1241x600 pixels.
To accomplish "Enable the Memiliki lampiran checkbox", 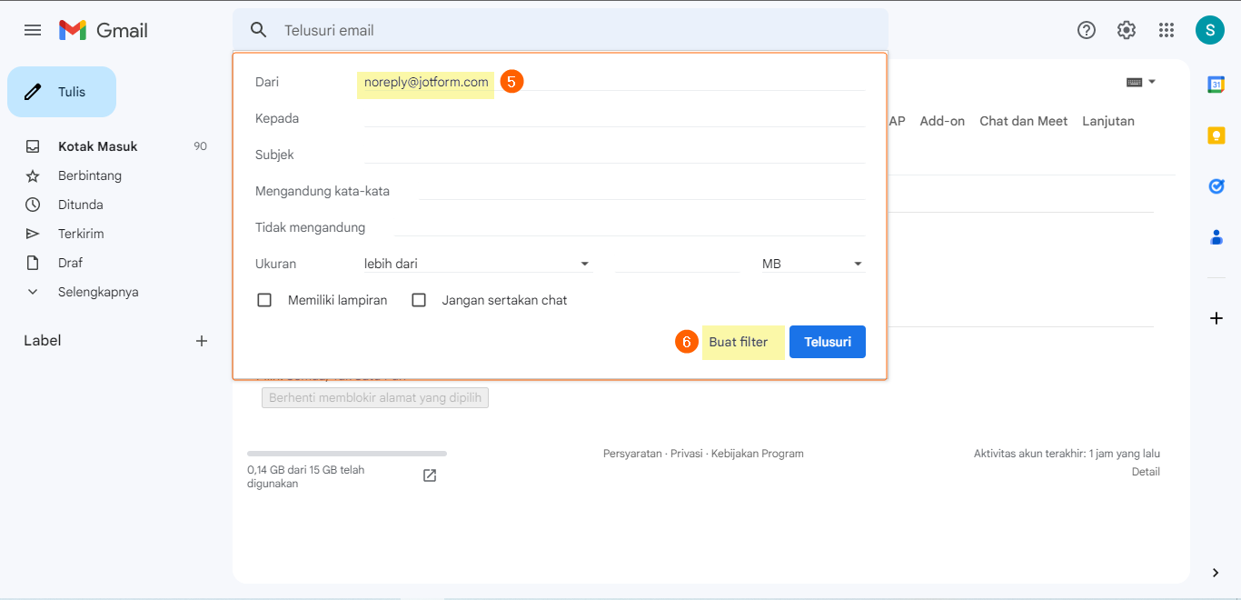I will tap(264, 300).
